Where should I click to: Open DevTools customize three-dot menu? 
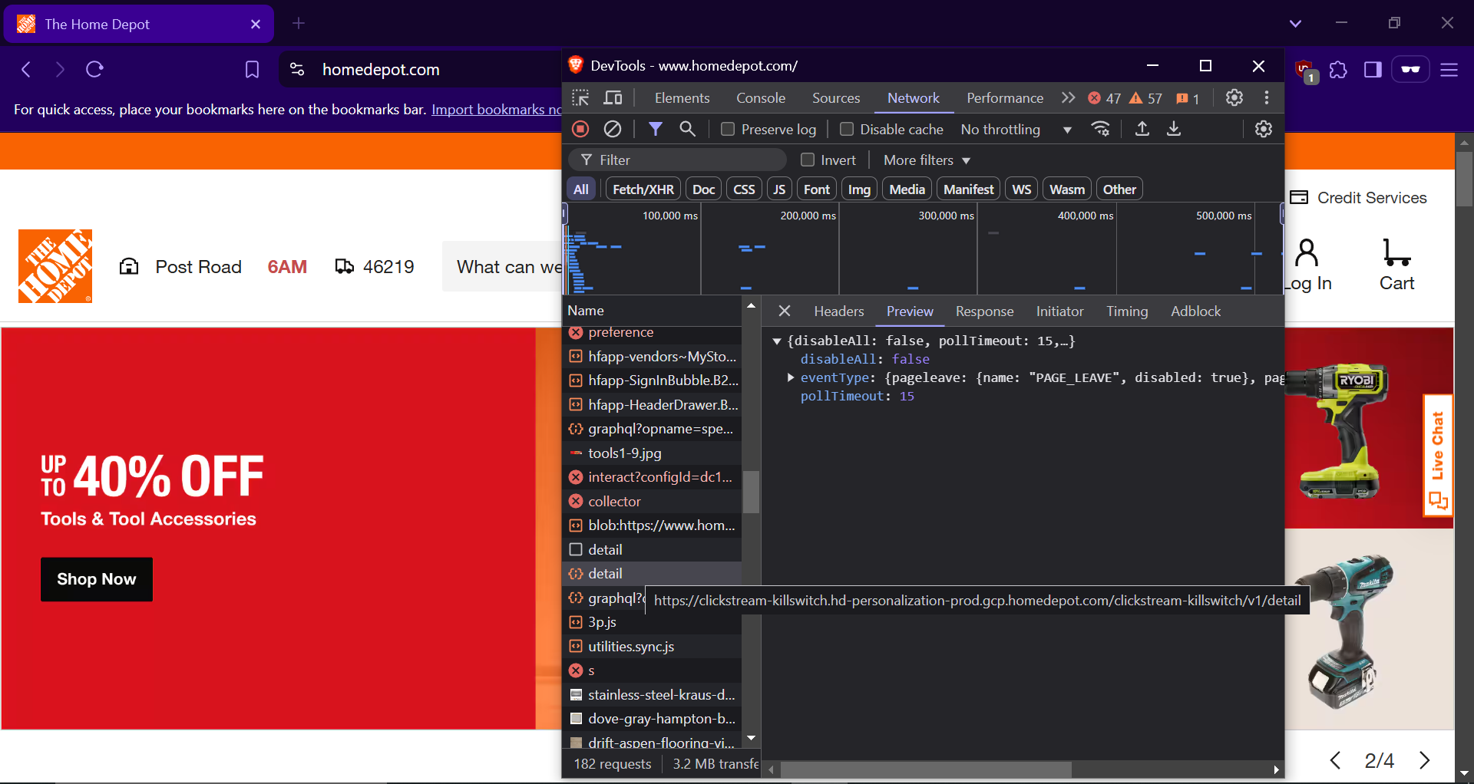(1267, 97)
